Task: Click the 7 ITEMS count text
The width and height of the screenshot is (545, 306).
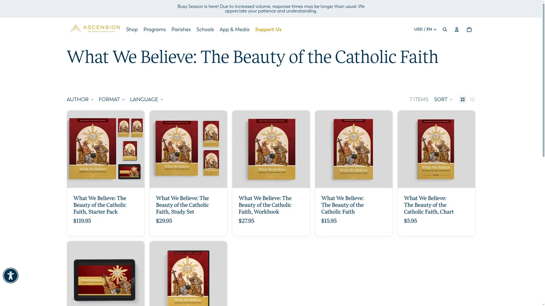Action: pyautogui.click(x=419, y=99)
